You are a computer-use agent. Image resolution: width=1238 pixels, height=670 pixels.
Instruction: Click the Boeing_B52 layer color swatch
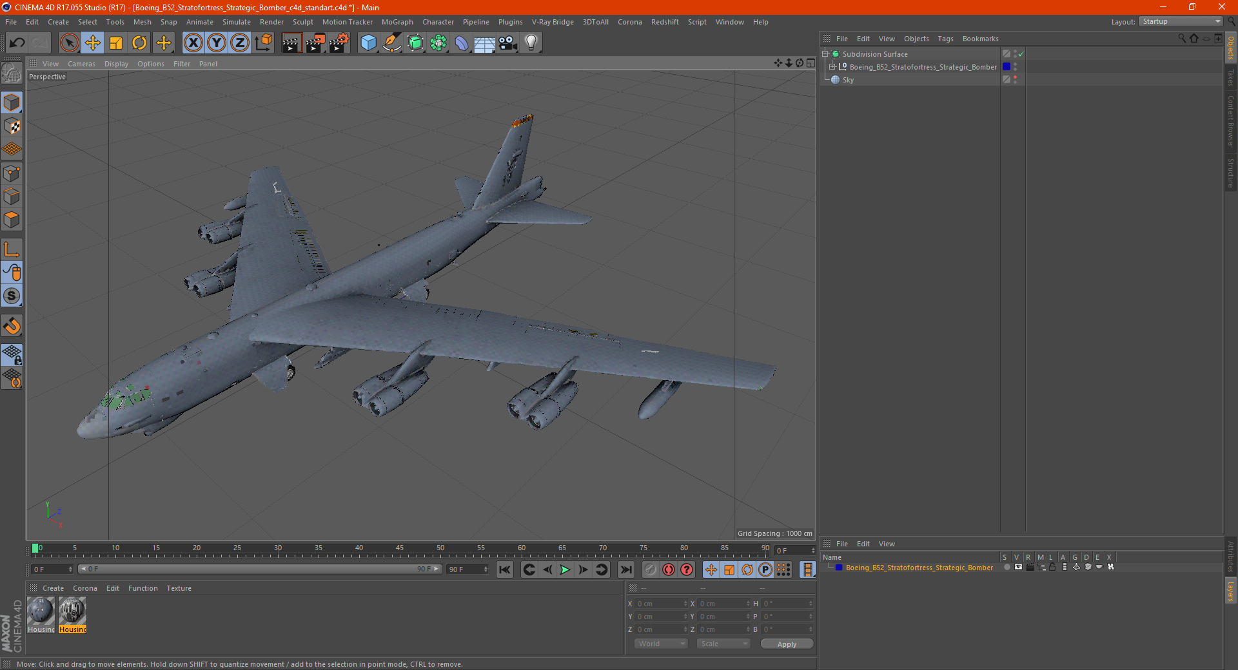(x=1007, y=66)
